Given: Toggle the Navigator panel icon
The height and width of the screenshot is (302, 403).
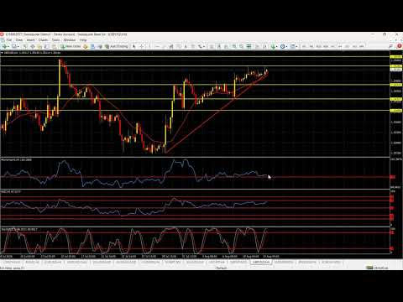Looking at the screenshot, I should pyautogui.click(x=39, y=46).
